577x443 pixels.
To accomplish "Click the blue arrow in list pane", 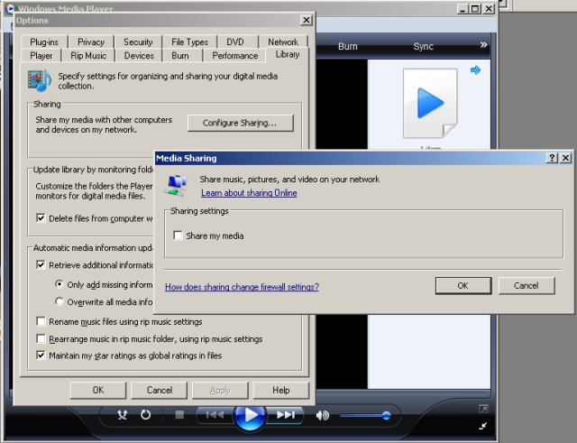I will (475, 70).
